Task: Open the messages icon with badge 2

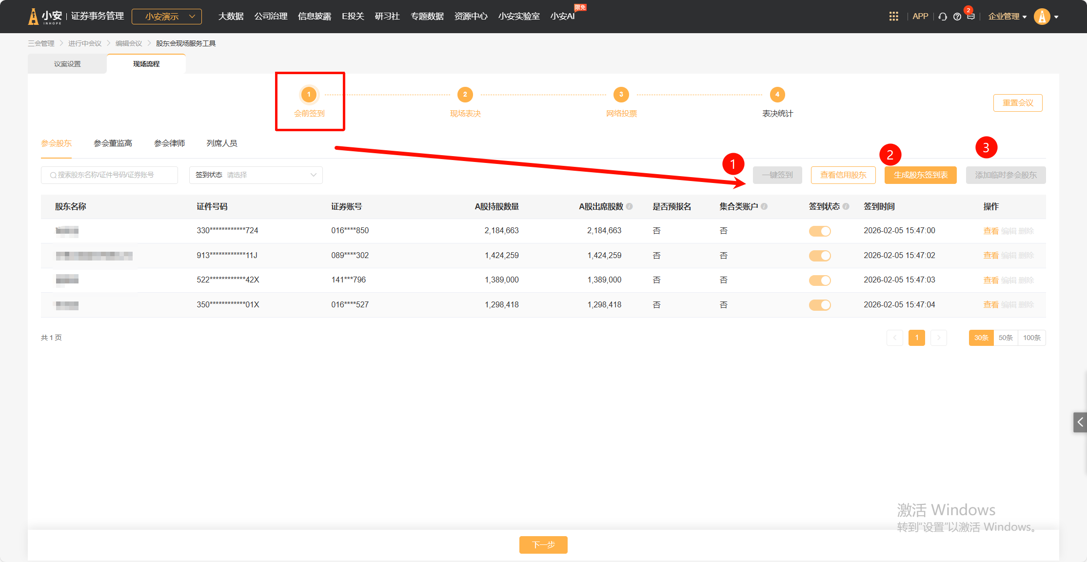Action: click(x=971, y=16)
